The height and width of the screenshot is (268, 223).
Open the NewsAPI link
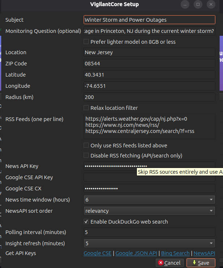pyautogui.click(x=204, y=253)
